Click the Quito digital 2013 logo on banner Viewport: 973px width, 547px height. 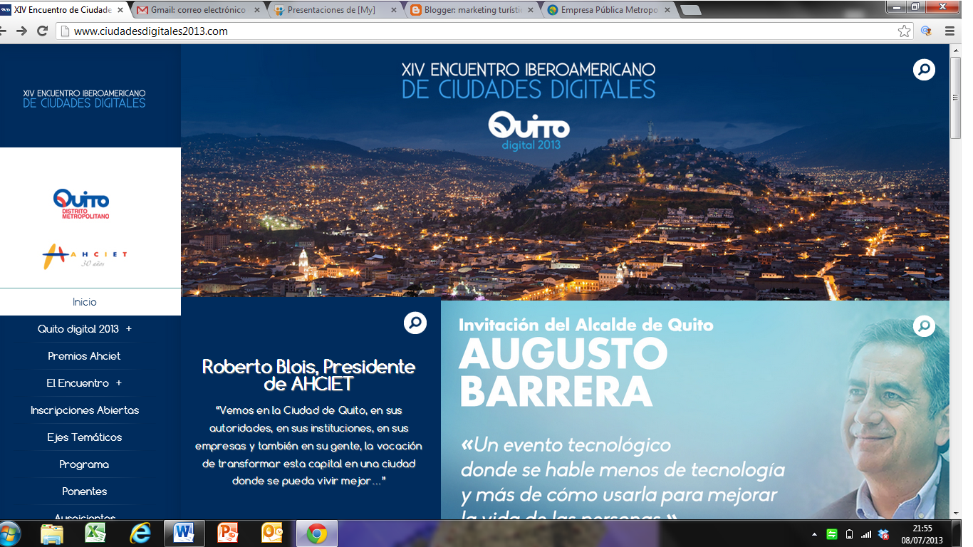[529, 130]
